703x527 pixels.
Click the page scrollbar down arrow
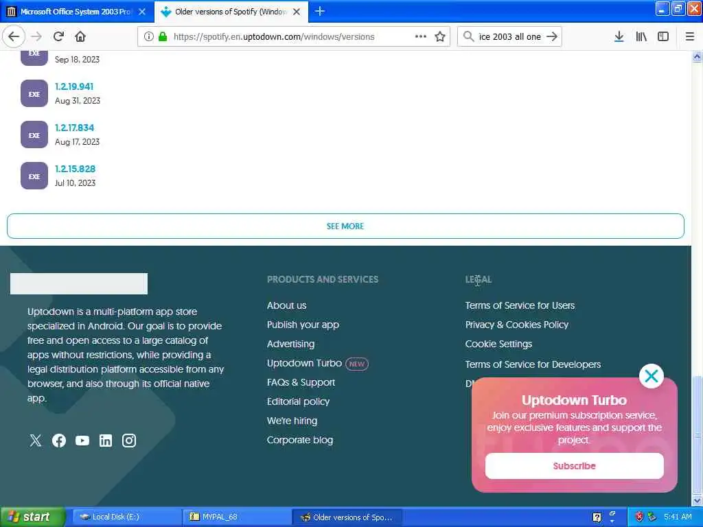697,500
